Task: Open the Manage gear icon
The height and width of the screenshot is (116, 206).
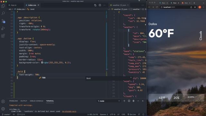Action: pos(3,109)
